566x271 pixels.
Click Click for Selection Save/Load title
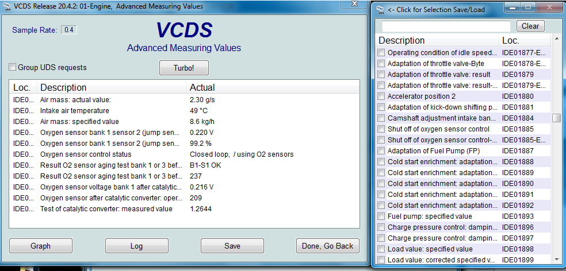tap(436, 10)
